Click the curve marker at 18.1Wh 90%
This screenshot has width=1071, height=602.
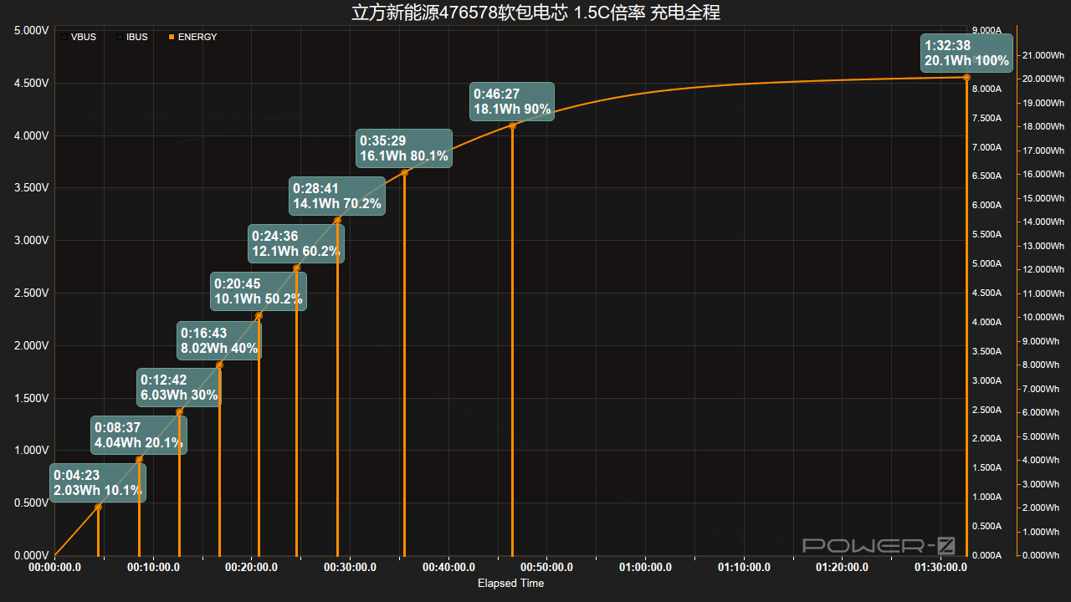coord(512,125)
